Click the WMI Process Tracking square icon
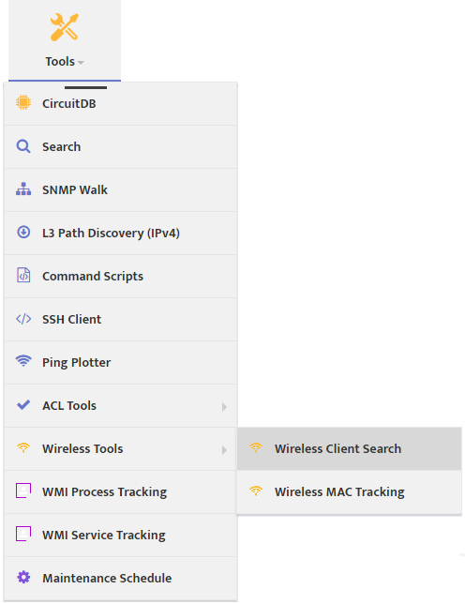The height and width of the screenshot is (604, 465). 23,491
